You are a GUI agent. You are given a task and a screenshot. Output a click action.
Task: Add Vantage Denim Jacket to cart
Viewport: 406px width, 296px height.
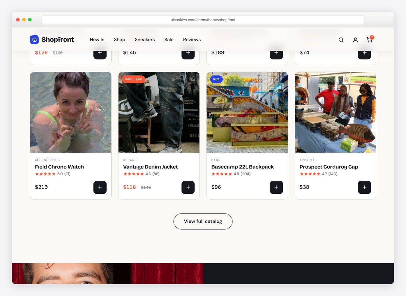coord(188,187)
